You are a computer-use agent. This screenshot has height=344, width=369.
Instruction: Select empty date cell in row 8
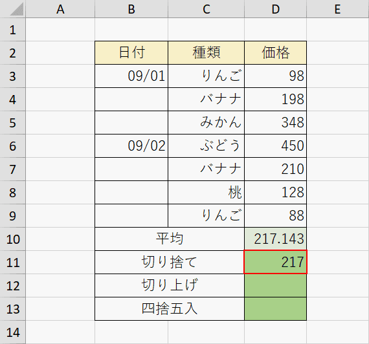pos(131,193)
